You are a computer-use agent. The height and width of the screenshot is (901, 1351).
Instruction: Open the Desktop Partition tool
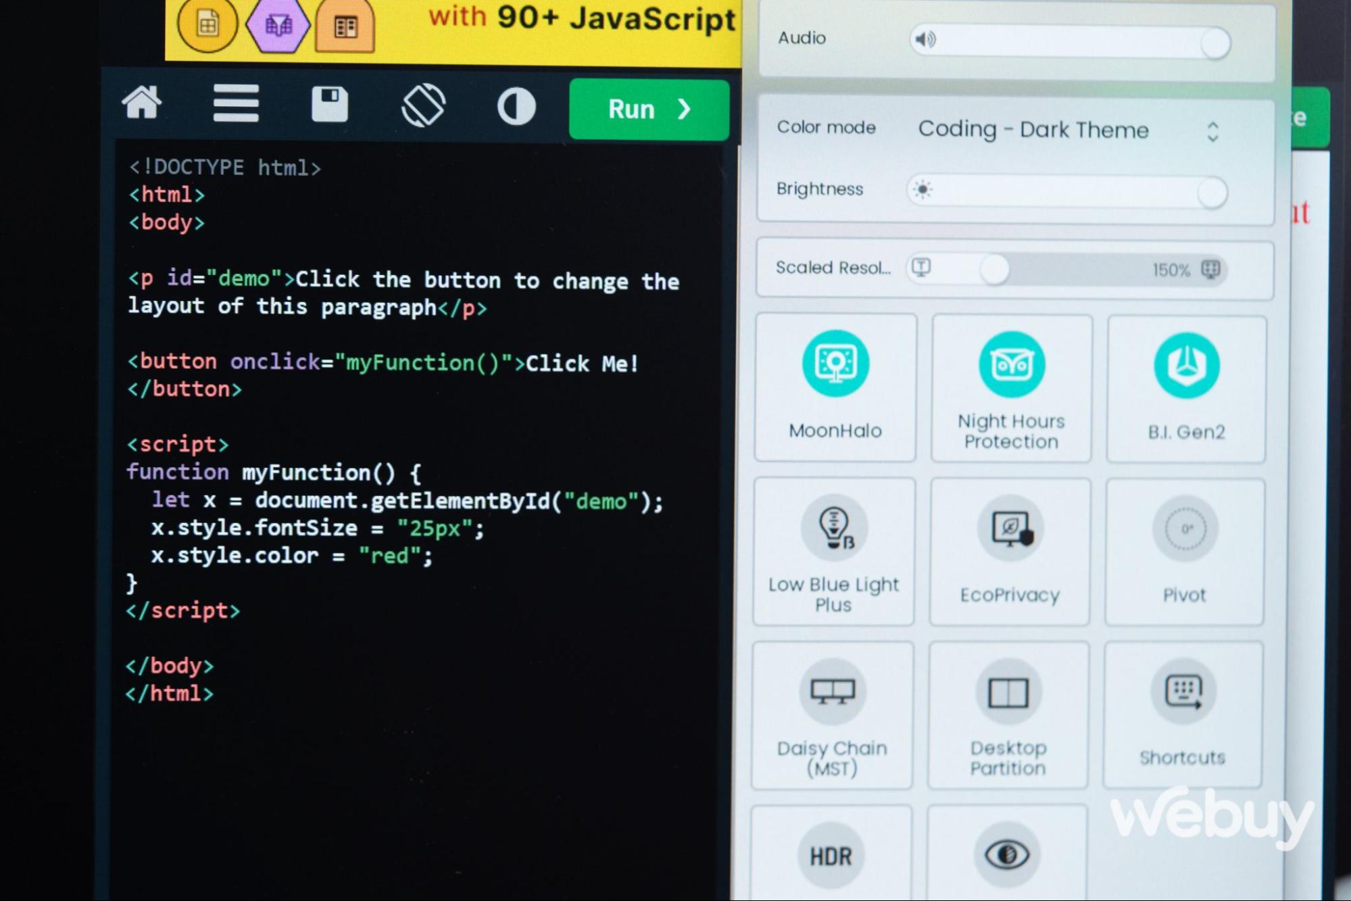pos(1008,715)
